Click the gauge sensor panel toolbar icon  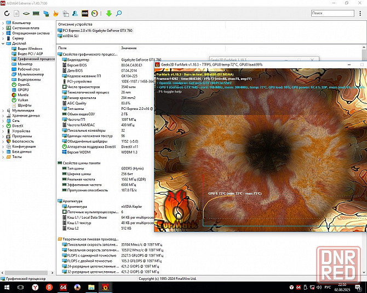coord(95,13)
